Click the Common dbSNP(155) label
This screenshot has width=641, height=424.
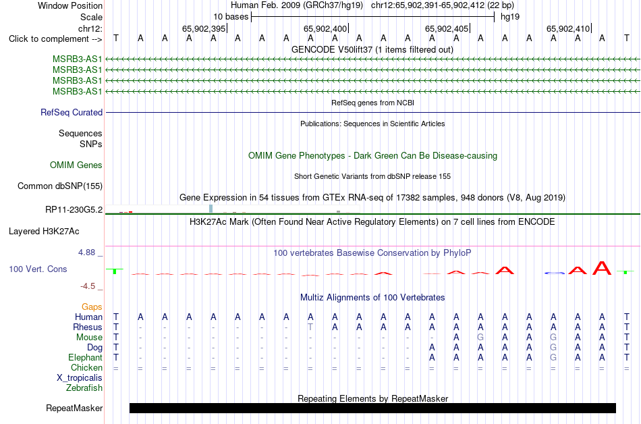pos(60,186)
